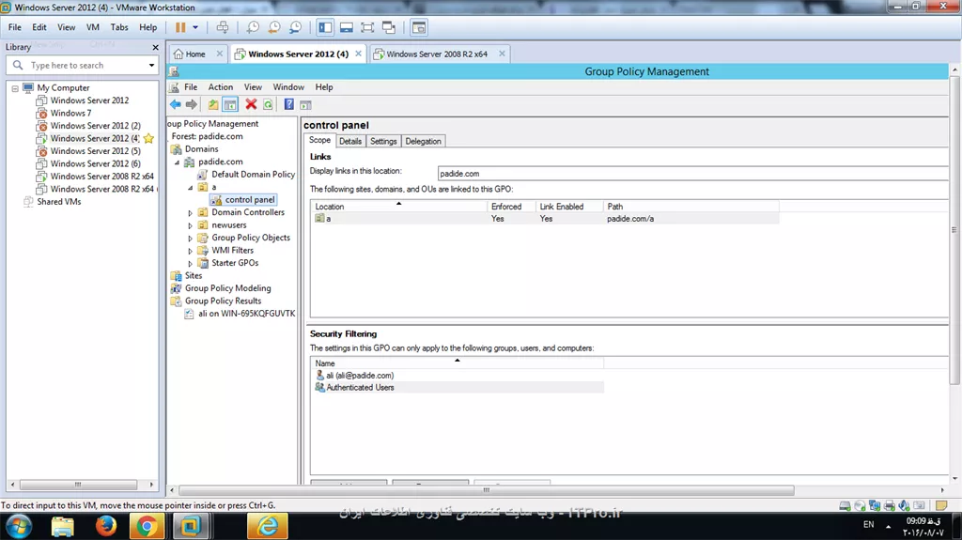Select Windows Server 2012 (5) in library

pos(95,151)
